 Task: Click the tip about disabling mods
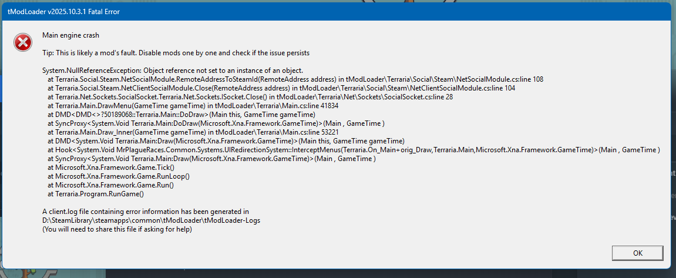click(176, 53)
